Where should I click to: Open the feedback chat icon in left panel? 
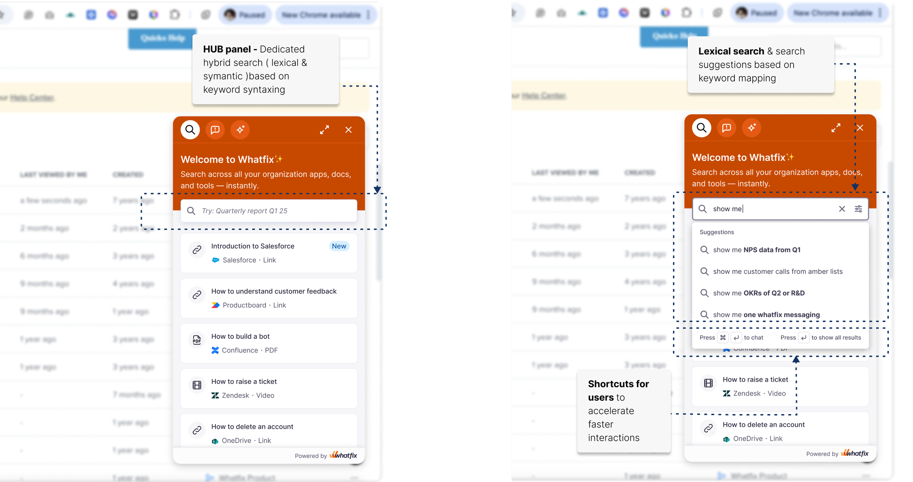(215, 130)
